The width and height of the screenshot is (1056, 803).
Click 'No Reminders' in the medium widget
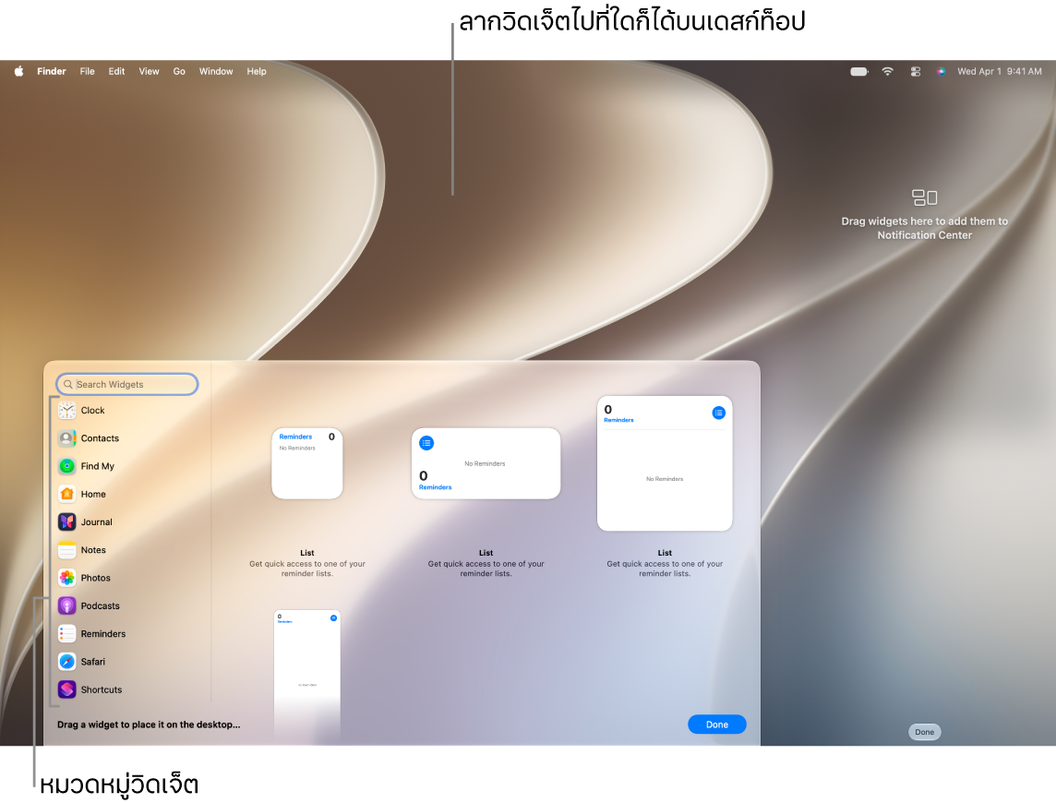(485, 463)
